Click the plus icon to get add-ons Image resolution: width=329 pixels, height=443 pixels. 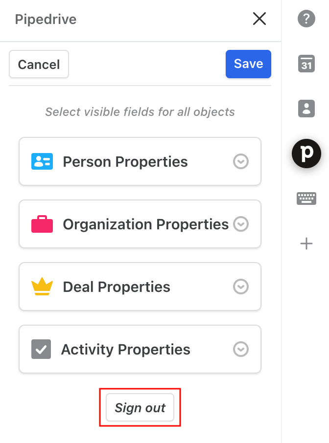point(306,244)
